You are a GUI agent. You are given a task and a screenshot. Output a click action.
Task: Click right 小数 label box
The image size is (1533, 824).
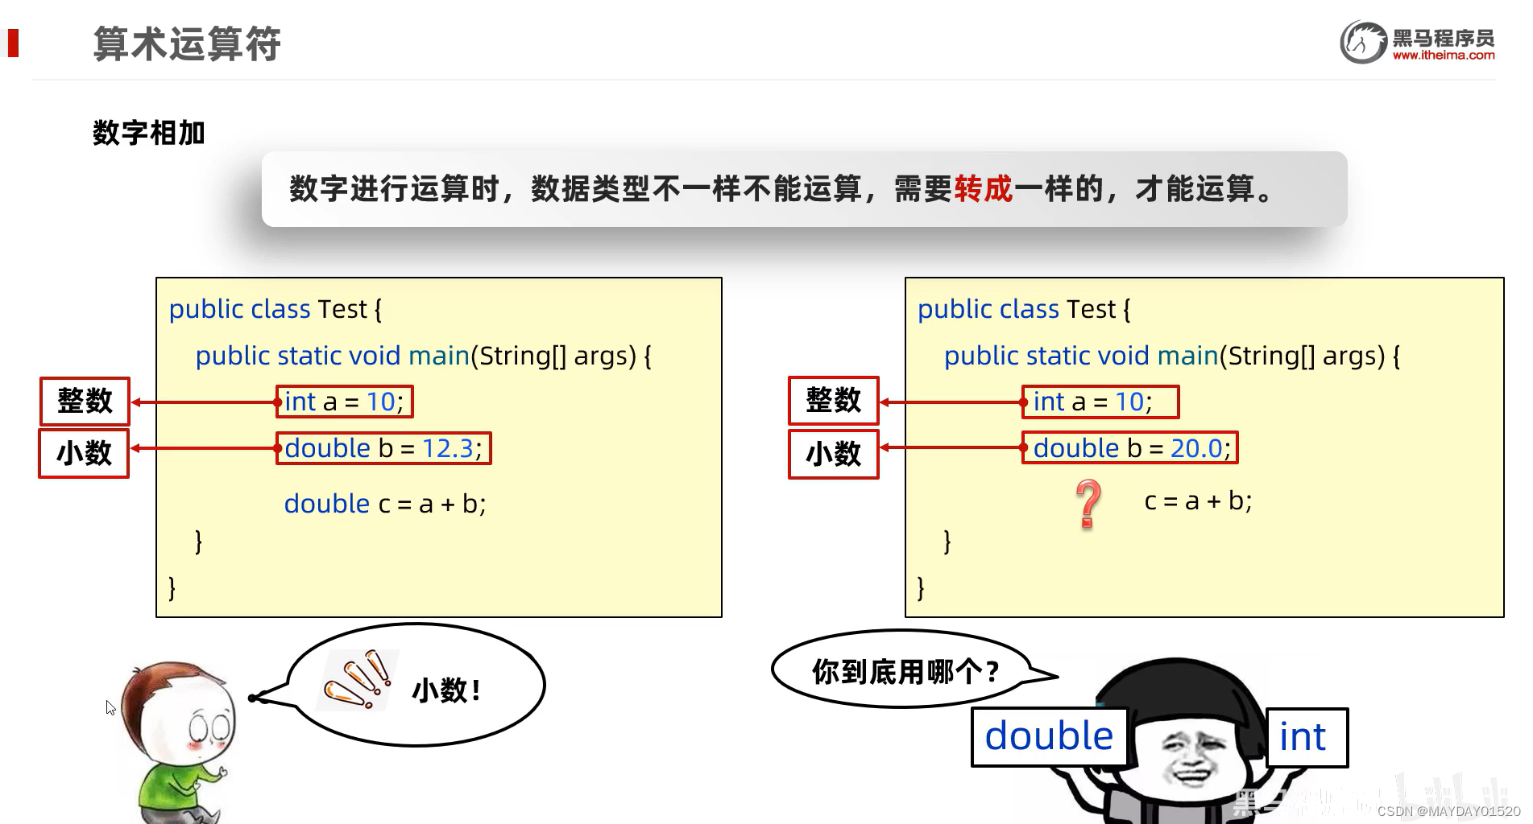[x=834, y=455]
